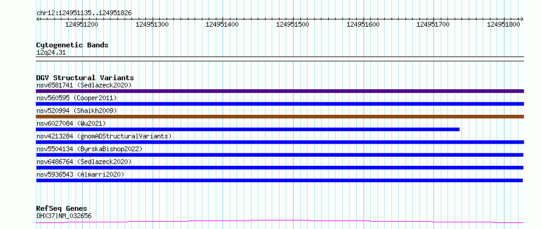Click the DGV Structural Variants track title
The image size is (541, 229).
pyautogui.click(x=85, y=78)
